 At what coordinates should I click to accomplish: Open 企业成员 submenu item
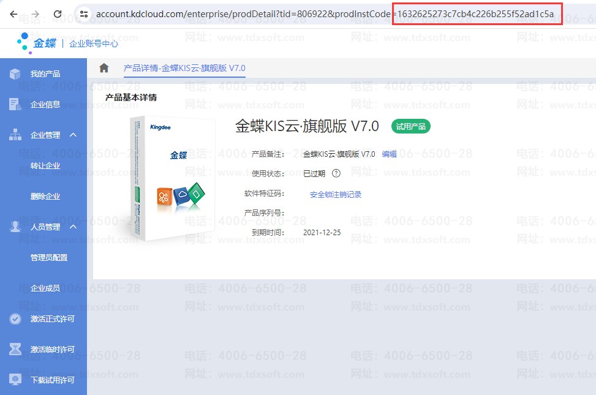point(45,288)
